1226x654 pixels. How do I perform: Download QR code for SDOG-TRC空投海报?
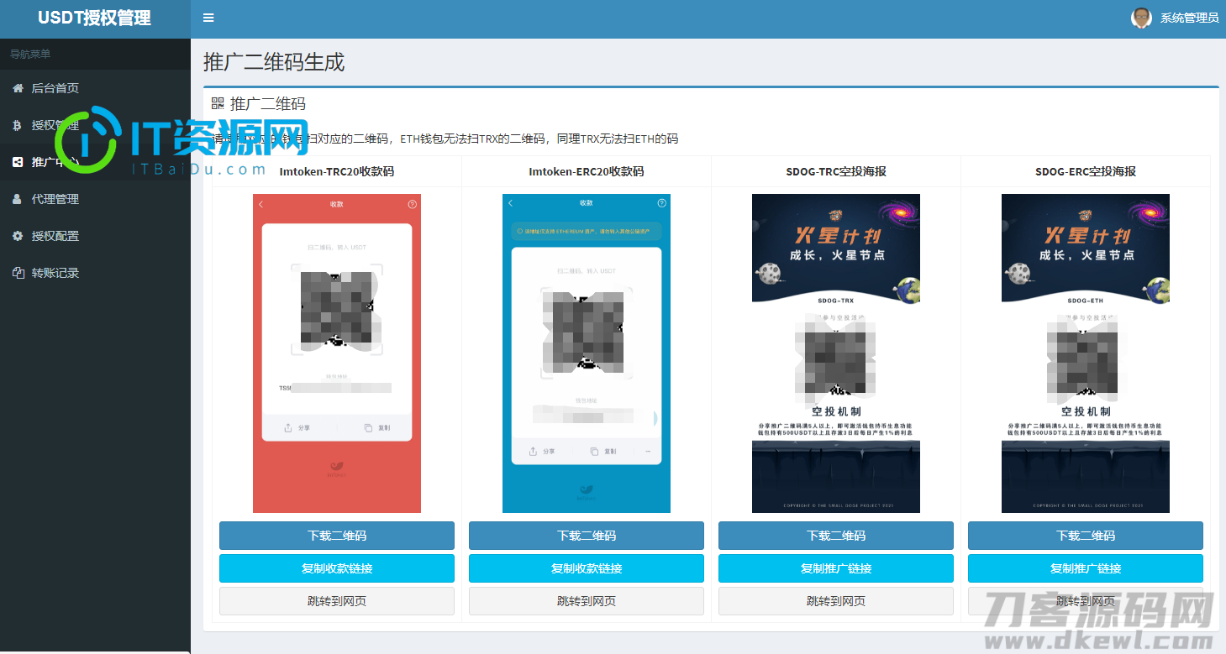coord(836,536)
